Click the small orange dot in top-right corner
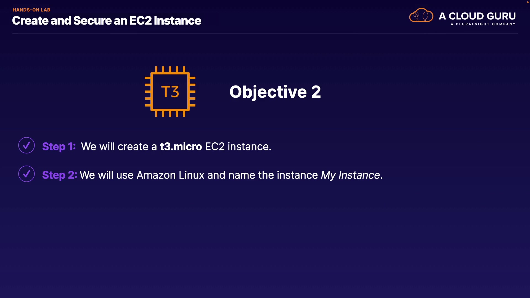530x298 pixels. pos(528,2)
